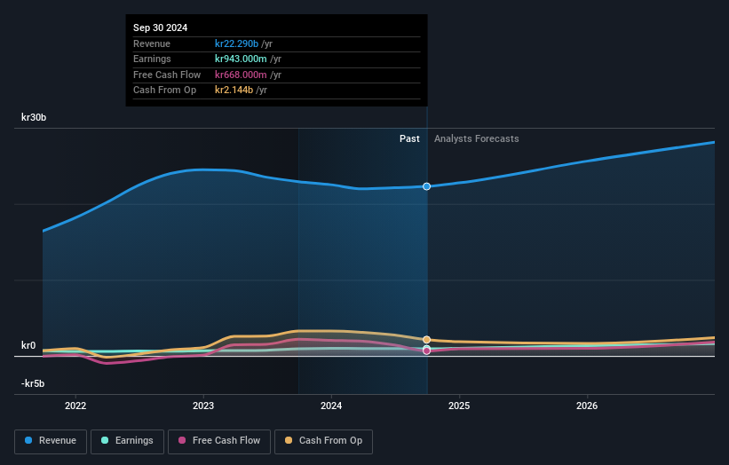Toggle the Revenue legend series

click(x=51, y=441)
